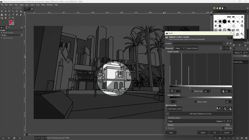
Task: Open the Undo History tab icon
Action: (6, 28)
